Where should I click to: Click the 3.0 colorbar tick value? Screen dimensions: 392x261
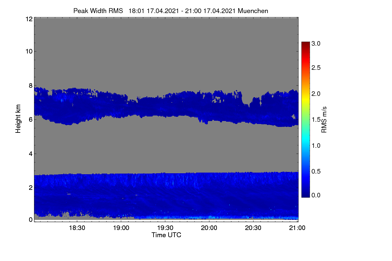click(317, 43)
